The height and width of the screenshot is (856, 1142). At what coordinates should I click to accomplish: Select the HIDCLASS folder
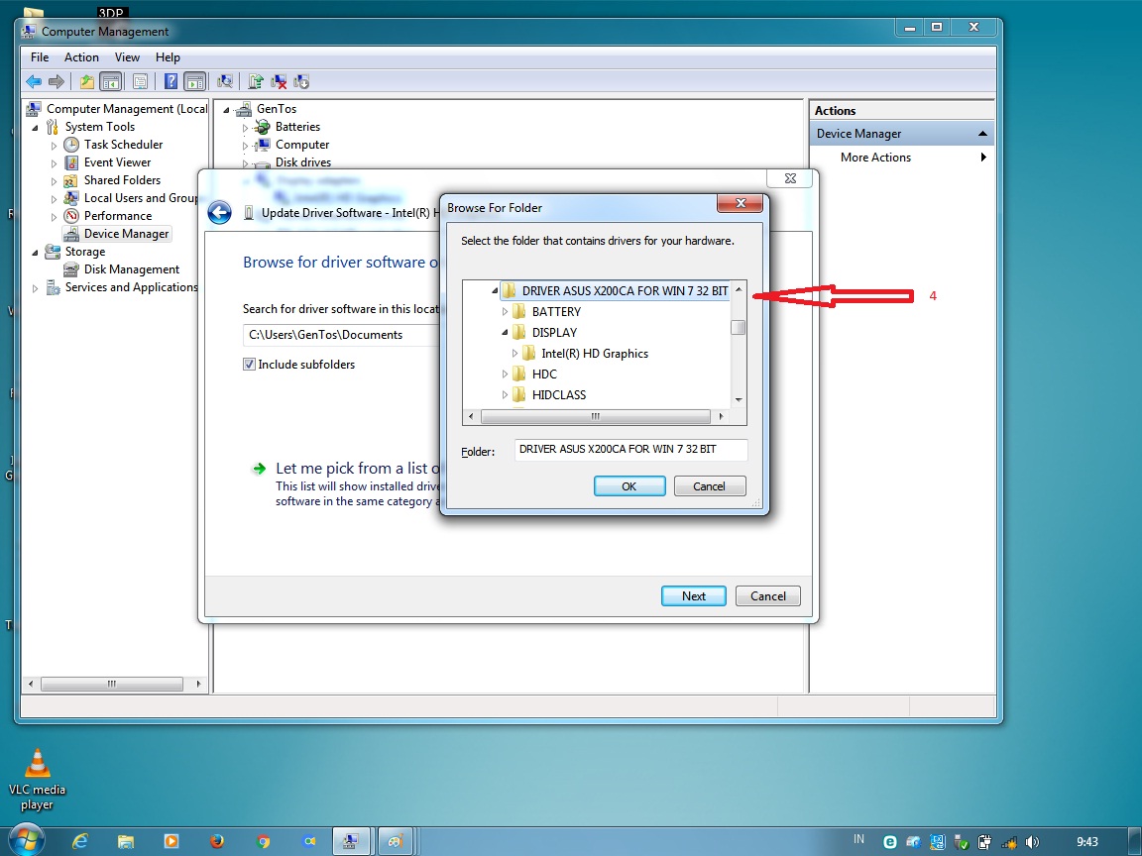[x=559, y=395]
